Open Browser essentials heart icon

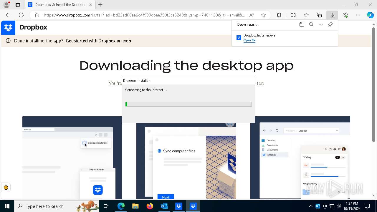coord(345,15)
